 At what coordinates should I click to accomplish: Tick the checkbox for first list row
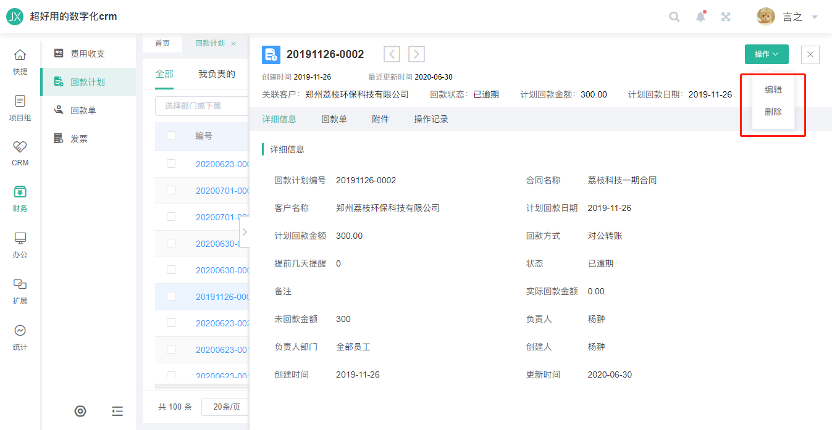(171, 163)
